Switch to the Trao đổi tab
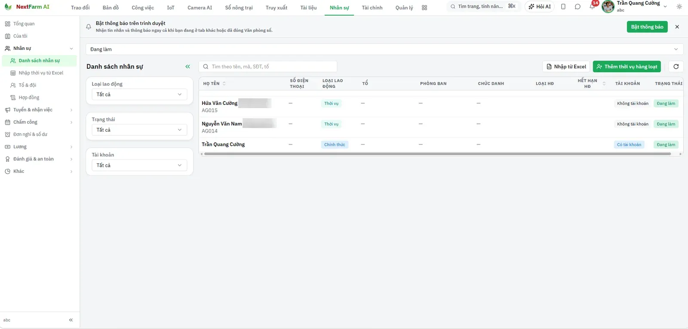Viewport: 688px width, 329px height. [80, 8]
